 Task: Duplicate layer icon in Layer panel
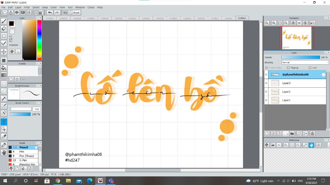[x=299, y=133]
